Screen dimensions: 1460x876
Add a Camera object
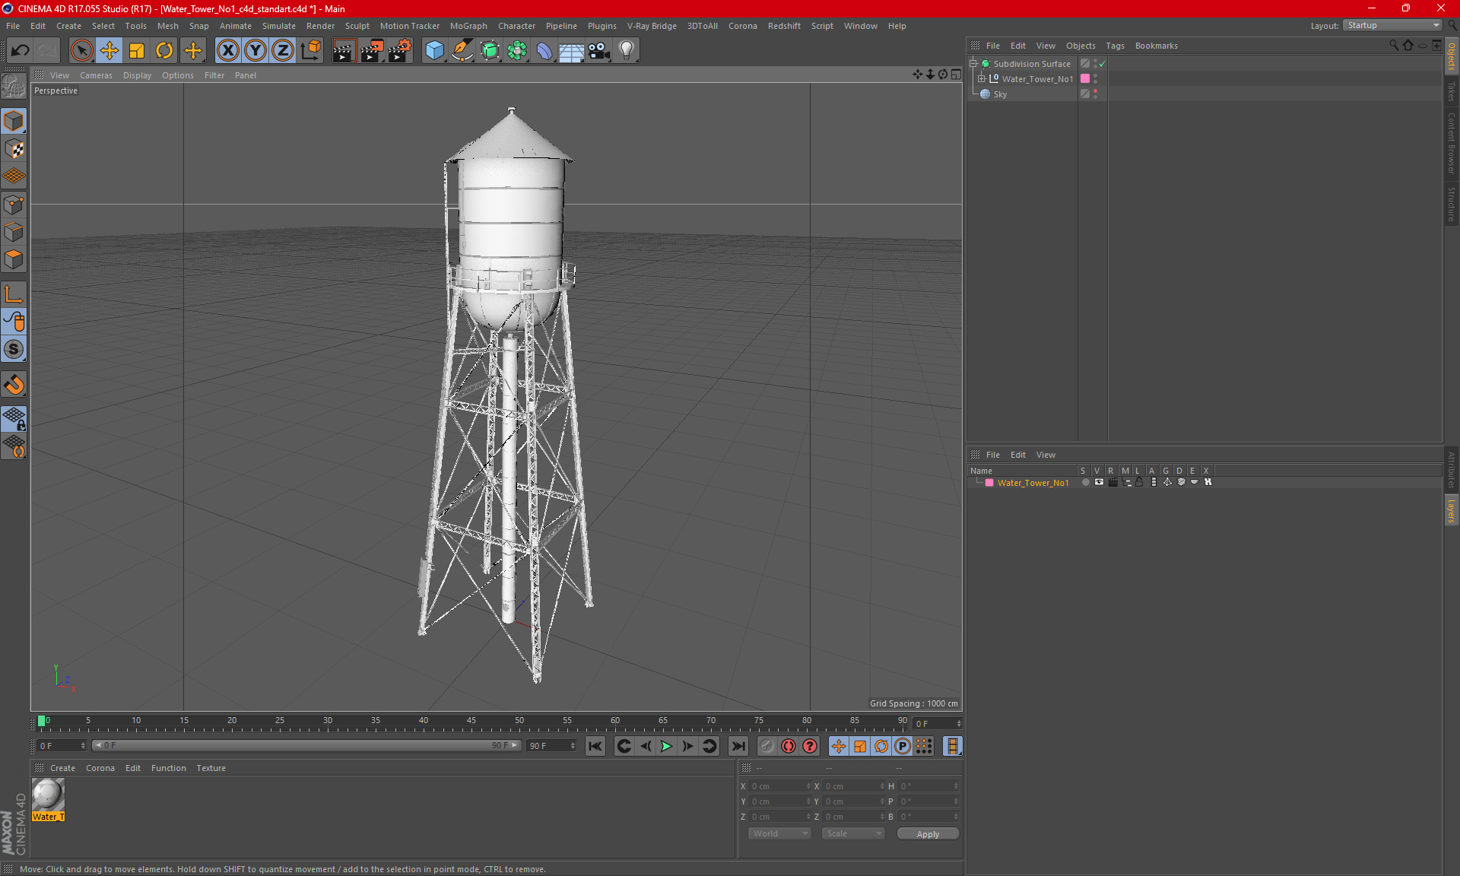[x=599, y=51]
